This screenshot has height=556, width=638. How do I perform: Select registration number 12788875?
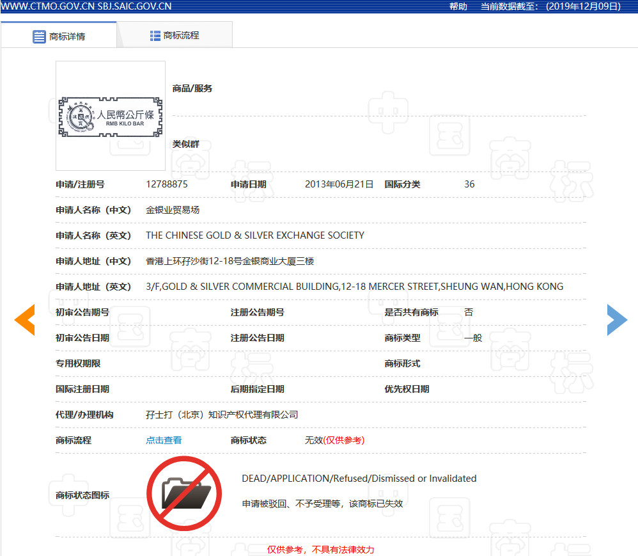[167, 184]
